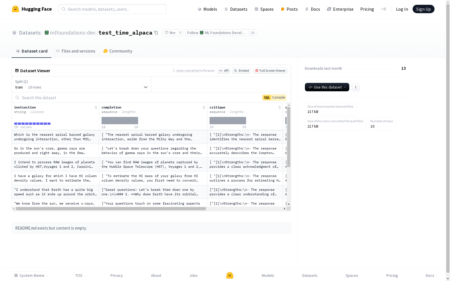The width and height of the screenshot is (450, 281).
Task: Click the horizontal scrollbar of the table
Action: 111,209
